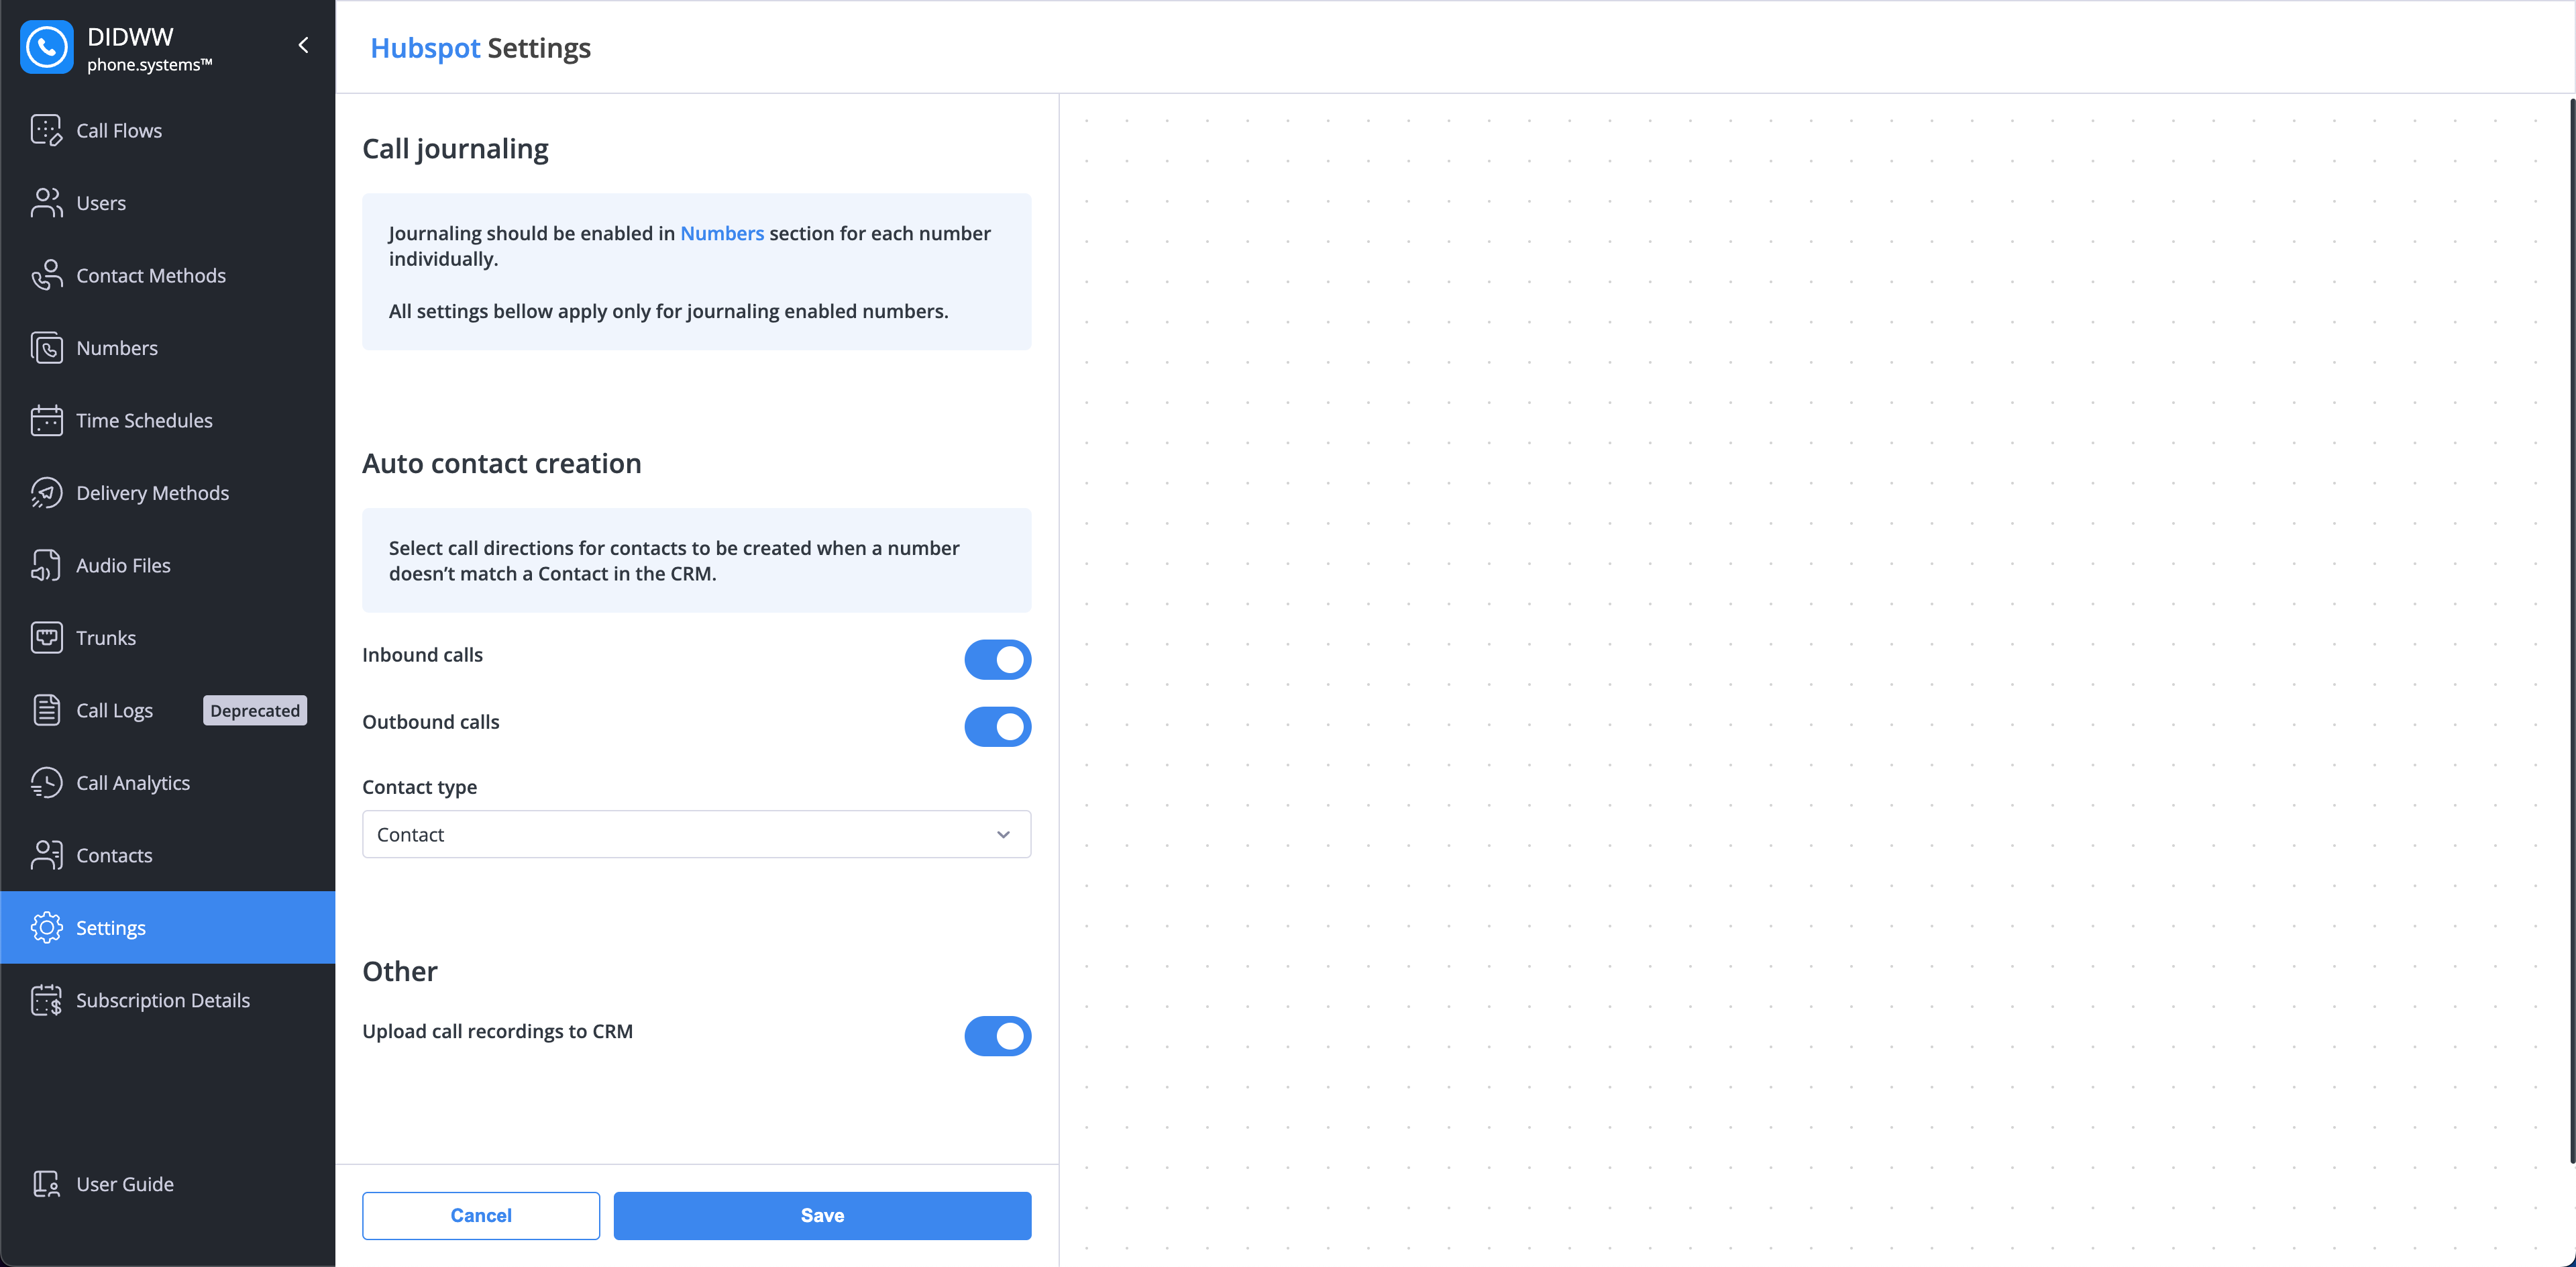Viewport: 2576px width, 1267px height.
Task: Open Delivery Methods page
Action: [167, 493]
